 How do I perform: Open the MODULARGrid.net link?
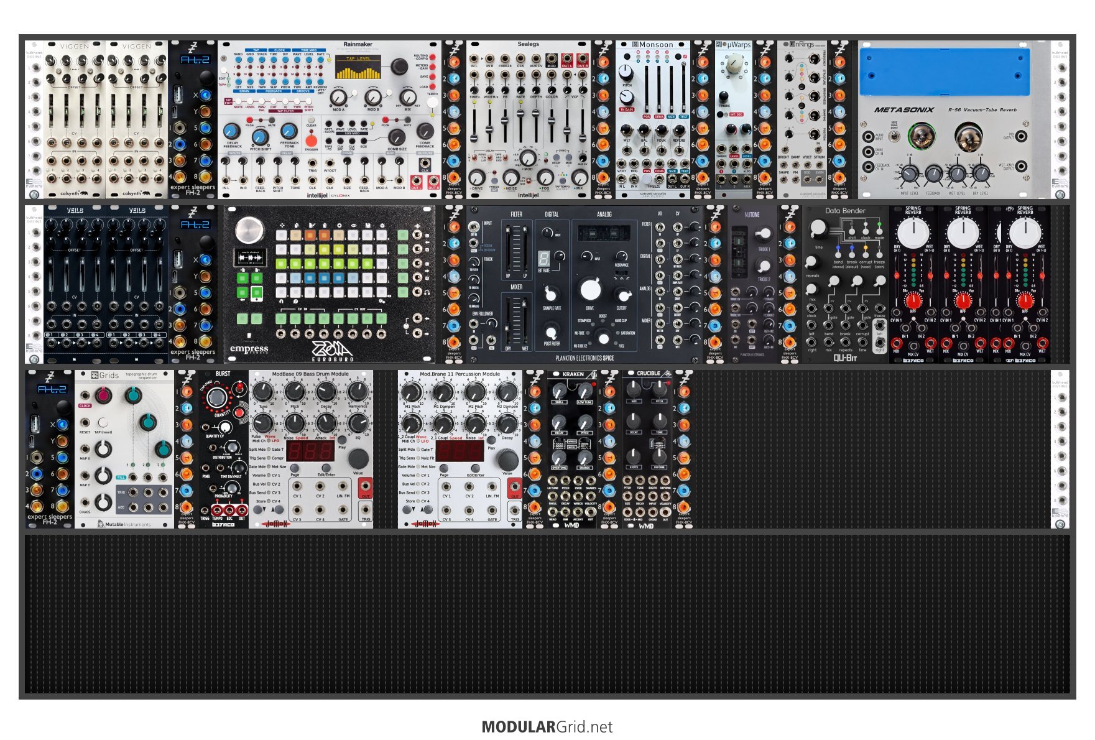coord(547,727)
